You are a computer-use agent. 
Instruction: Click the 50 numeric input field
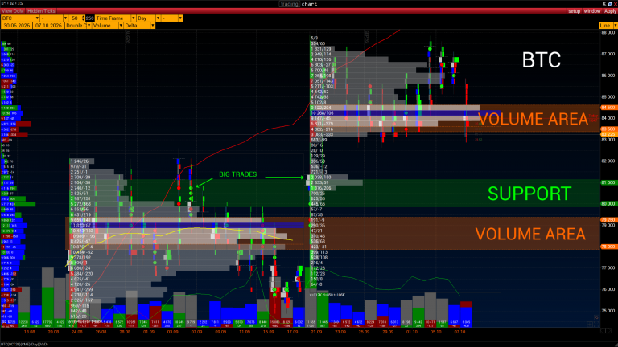pos(75,18)
